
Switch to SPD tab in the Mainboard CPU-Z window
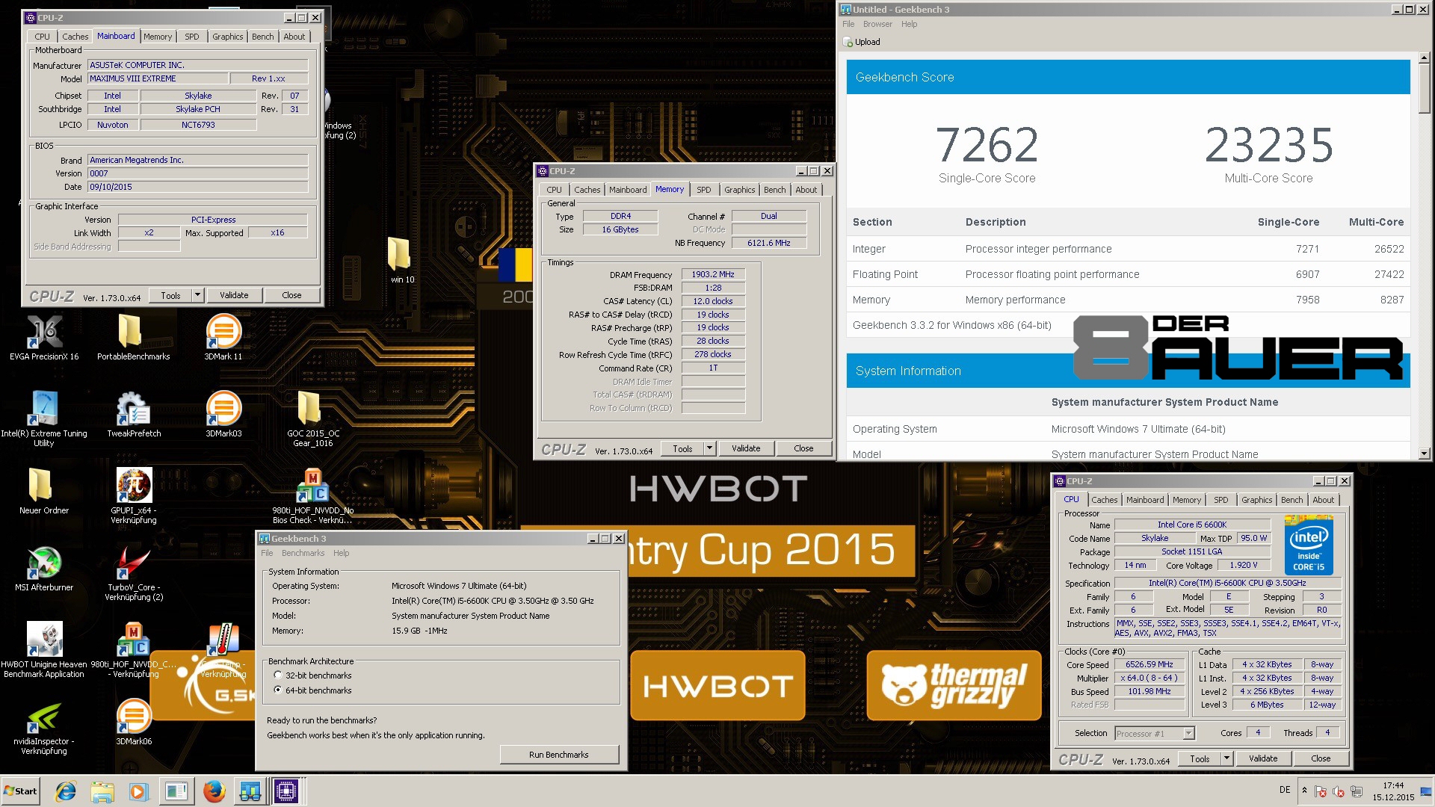(x=192, y=37)
